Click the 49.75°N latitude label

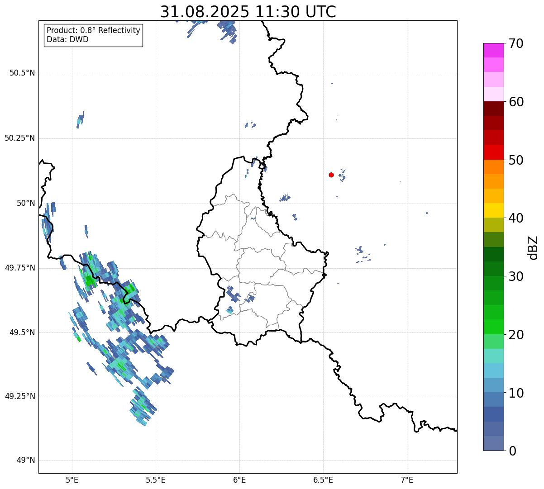click(20, 268)
